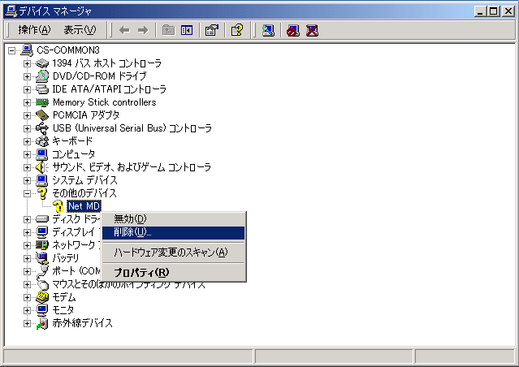Click the Uninstall device toolbar icon

[312, 30]
